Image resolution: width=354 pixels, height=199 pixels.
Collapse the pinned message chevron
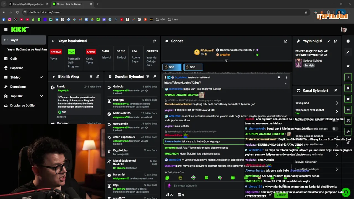point(286,83)
